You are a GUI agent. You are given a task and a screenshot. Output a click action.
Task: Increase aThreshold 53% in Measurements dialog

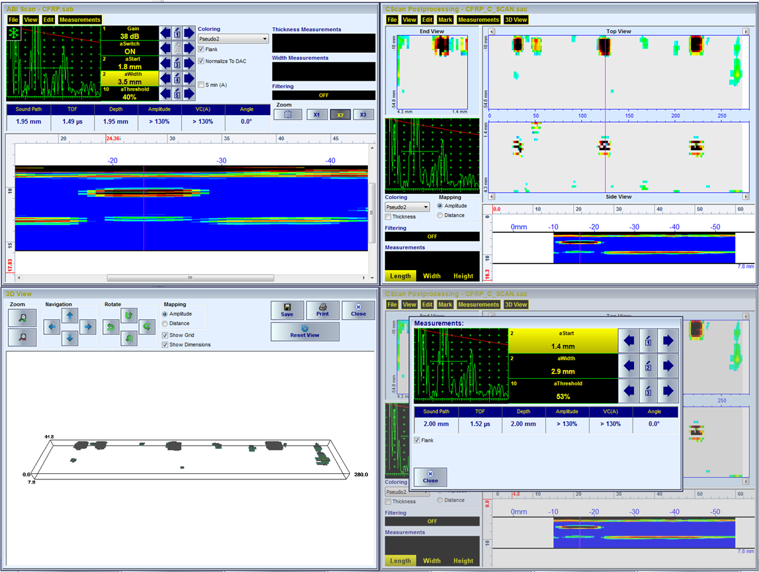pos(668,391)
